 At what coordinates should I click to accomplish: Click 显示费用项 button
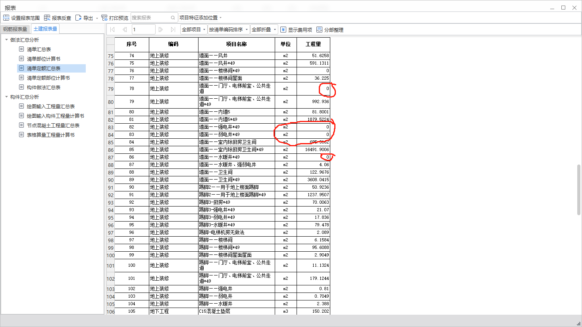click(x=296, y=30)
